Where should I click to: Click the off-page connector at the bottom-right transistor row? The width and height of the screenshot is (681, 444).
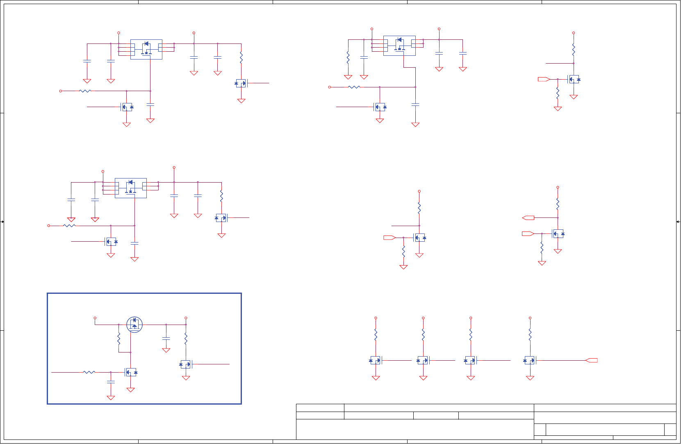coord(591,360)
